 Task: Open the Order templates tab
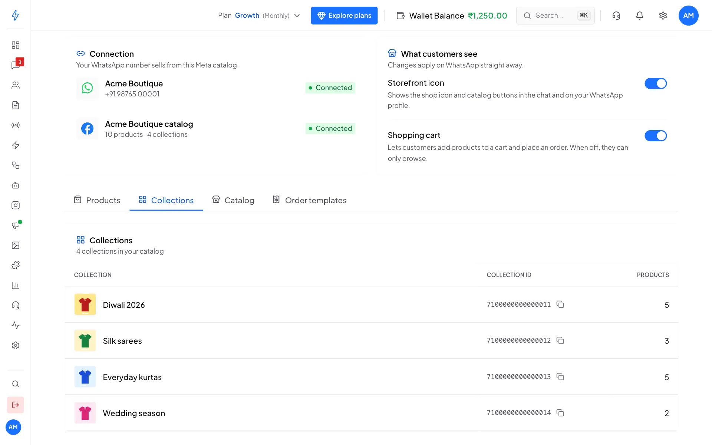309,200
